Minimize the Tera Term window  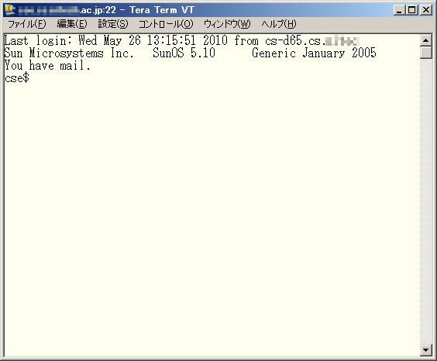[x=399, y=10]
